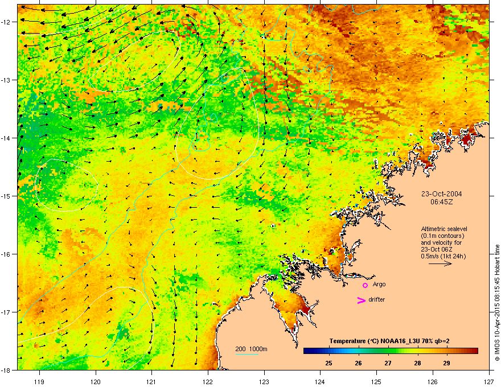Click the 25 label under the temperature colorbar
Screen dimensions: 501x387
(x=329, y=363)
